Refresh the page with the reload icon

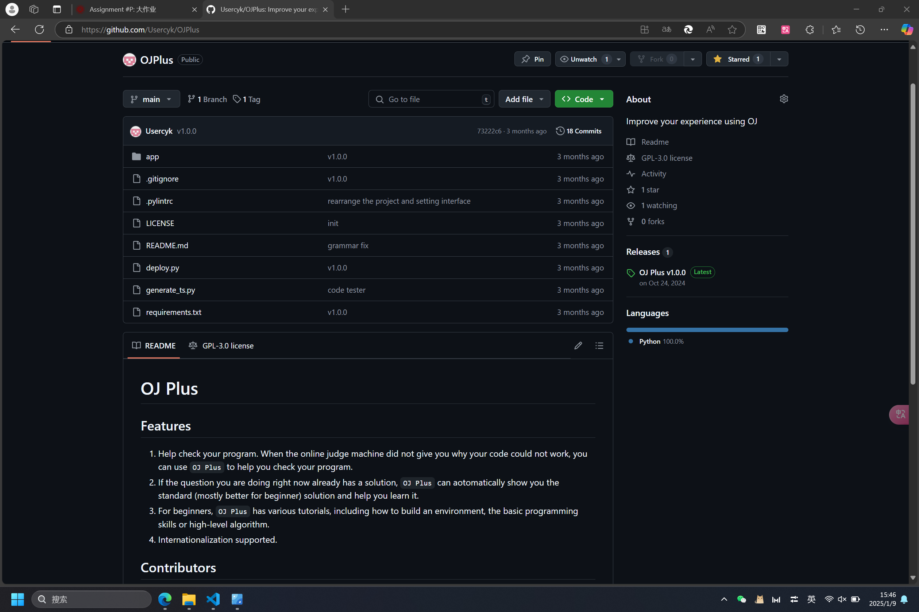click(x=39, y=30)
